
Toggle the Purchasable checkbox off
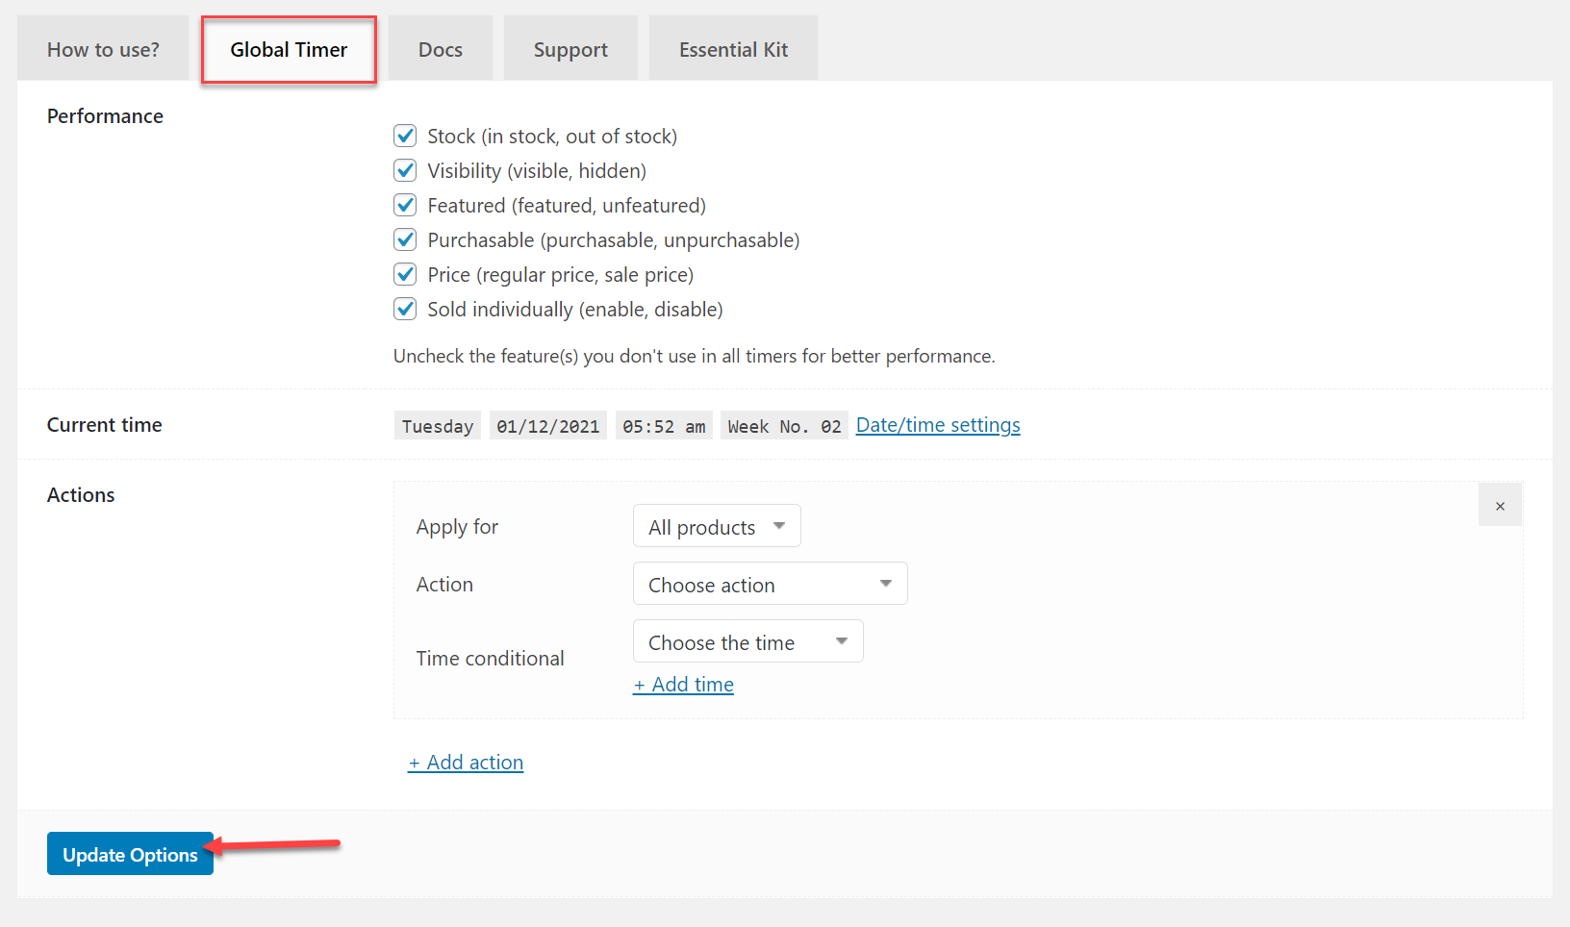[x=405, y=239]
